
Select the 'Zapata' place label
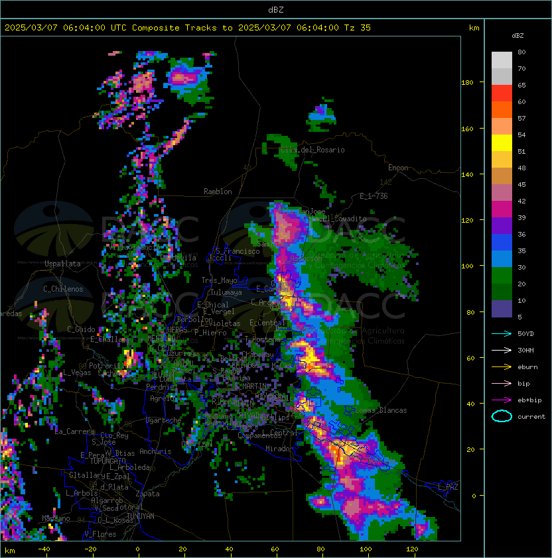(147, 494)
